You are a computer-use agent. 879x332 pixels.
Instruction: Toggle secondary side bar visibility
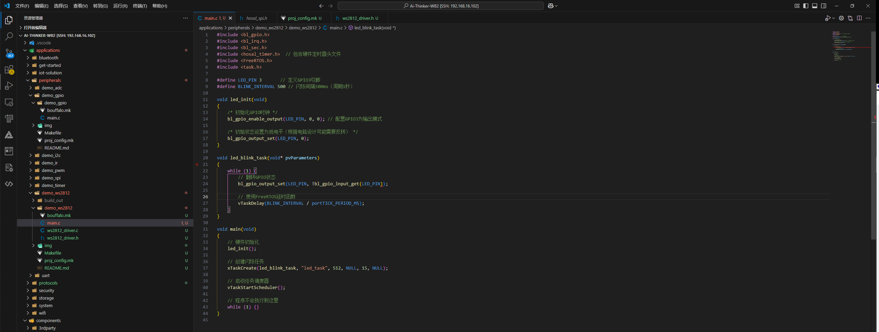pos(824,6)
